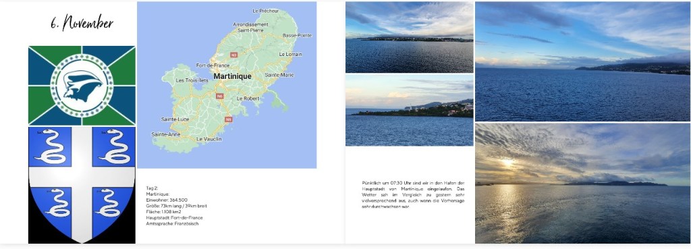Click 'Sainte-Luce' on the map

175,119
